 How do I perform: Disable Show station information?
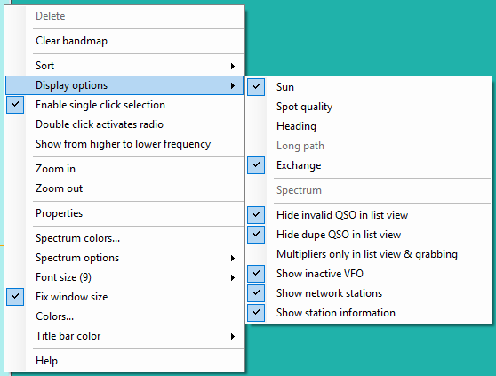369,313
